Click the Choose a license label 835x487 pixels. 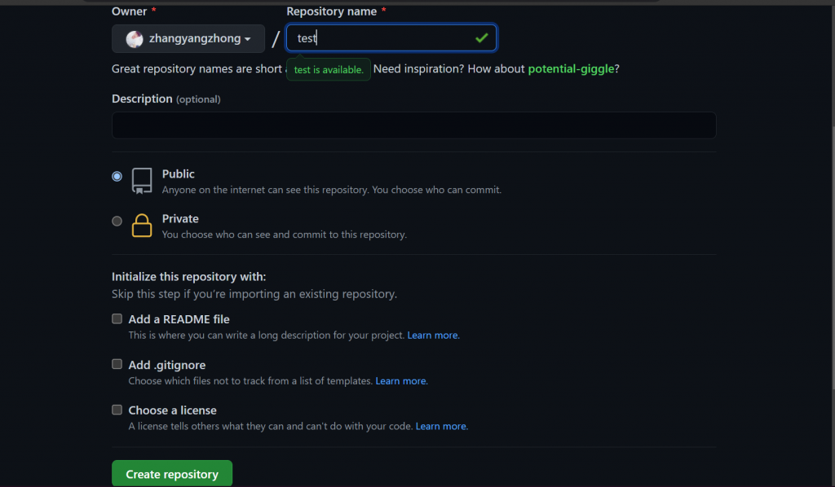(x=173, y=410)
